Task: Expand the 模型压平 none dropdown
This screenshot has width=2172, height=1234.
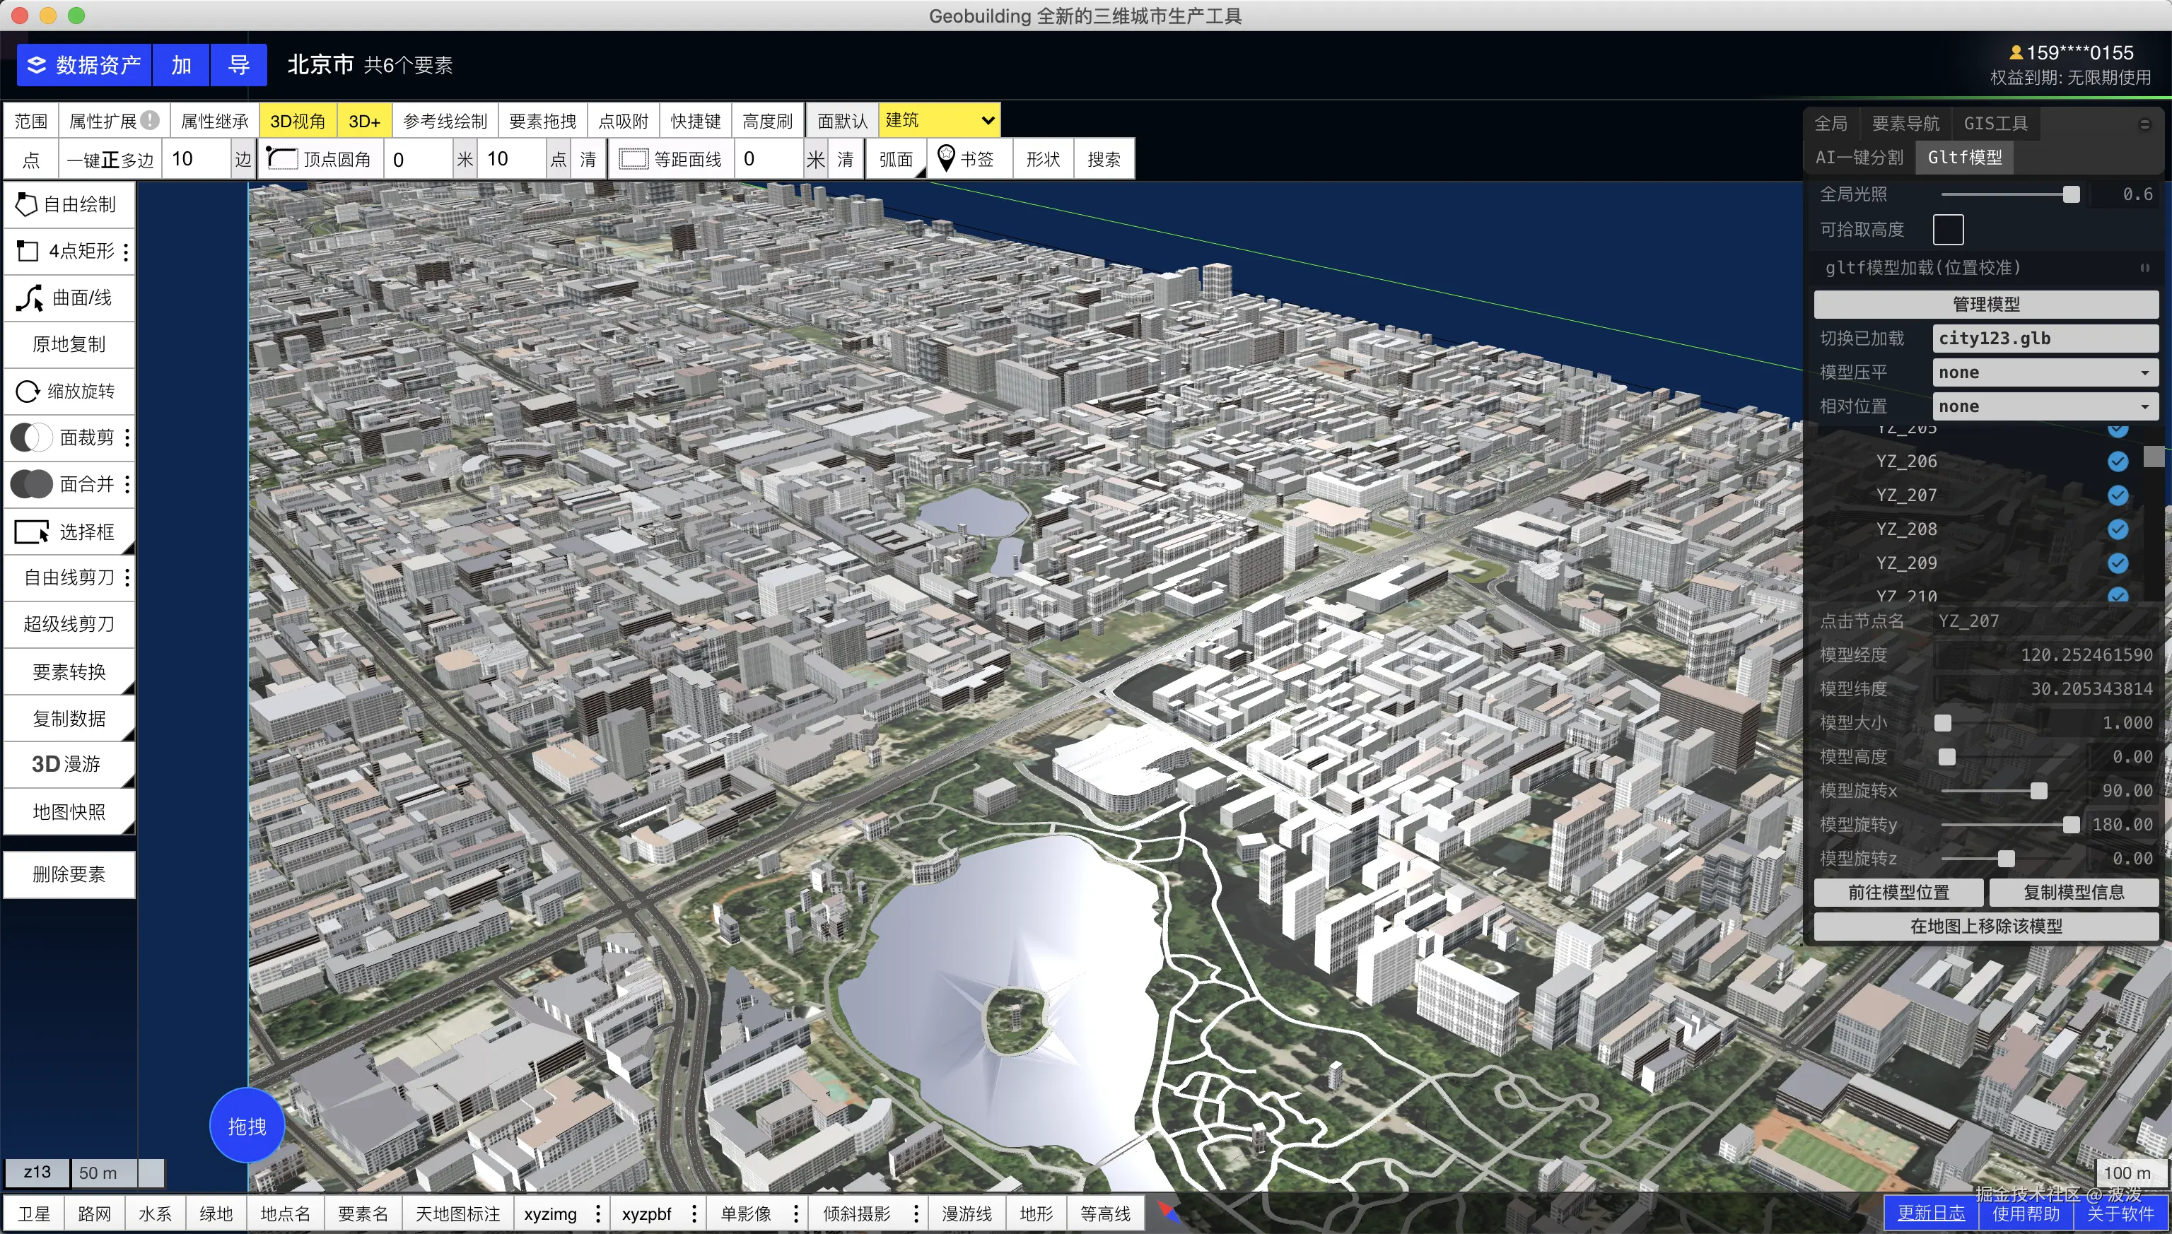Action: tap(2044, 372)
